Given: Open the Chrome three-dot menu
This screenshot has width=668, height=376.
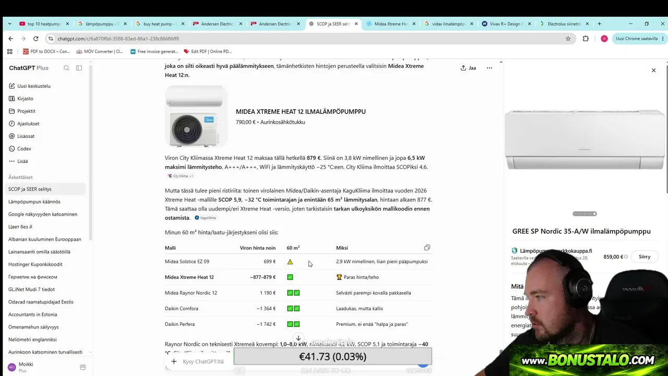Looking at the screenshot, I should (x=663, y=39).
